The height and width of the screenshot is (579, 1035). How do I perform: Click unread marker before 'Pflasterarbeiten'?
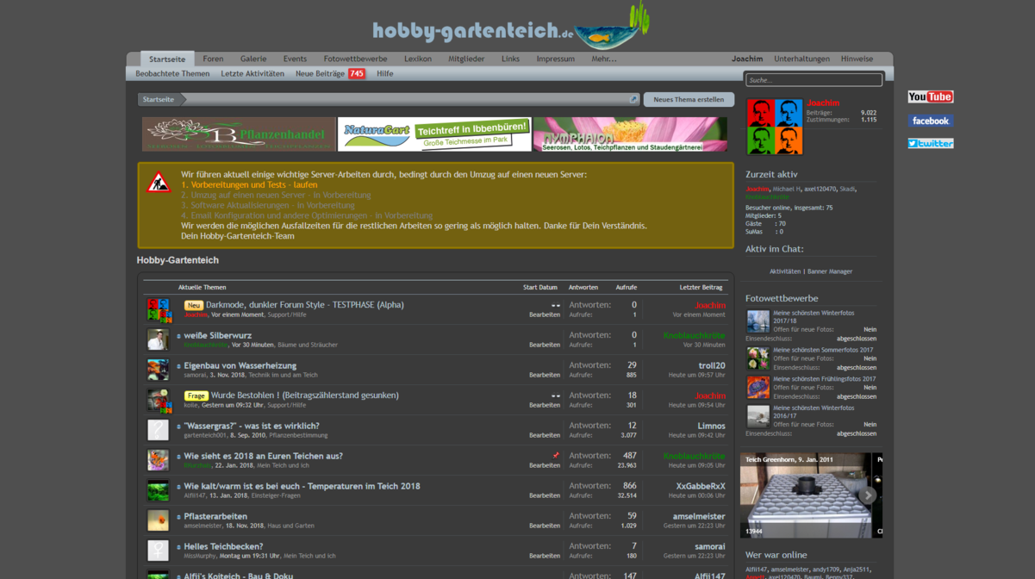coord(179,517)
